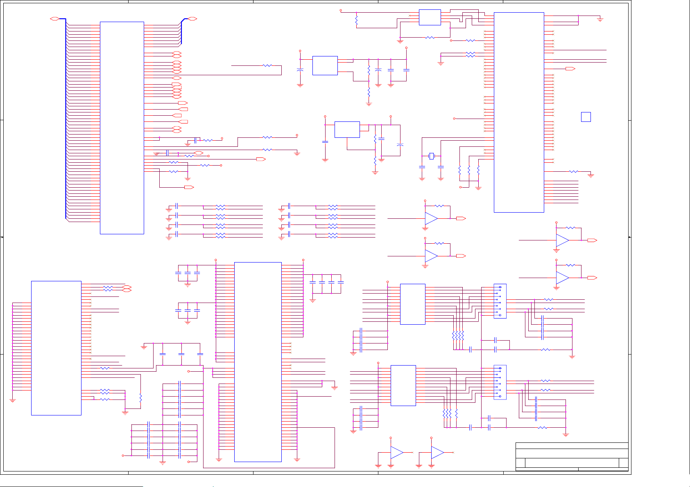The width and height of the screenshot is (690, 487).
Task: Select the small empty blue square component
Action: coord(586,117)
